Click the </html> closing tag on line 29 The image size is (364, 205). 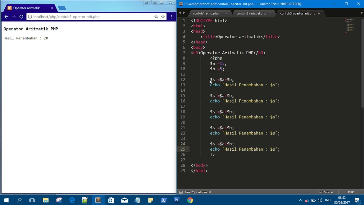[x=199, y=171]
